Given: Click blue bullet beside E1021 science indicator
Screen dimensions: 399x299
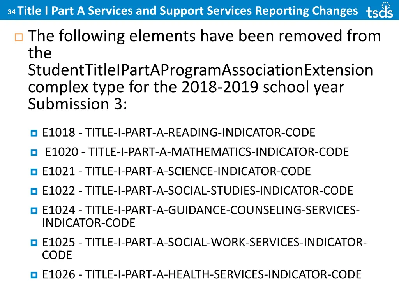Looking at the screenshot, I should tap(34, 172).
